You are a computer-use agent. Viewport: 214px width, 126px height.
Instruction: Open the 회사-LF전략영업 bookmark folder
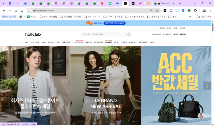(113, 17)
